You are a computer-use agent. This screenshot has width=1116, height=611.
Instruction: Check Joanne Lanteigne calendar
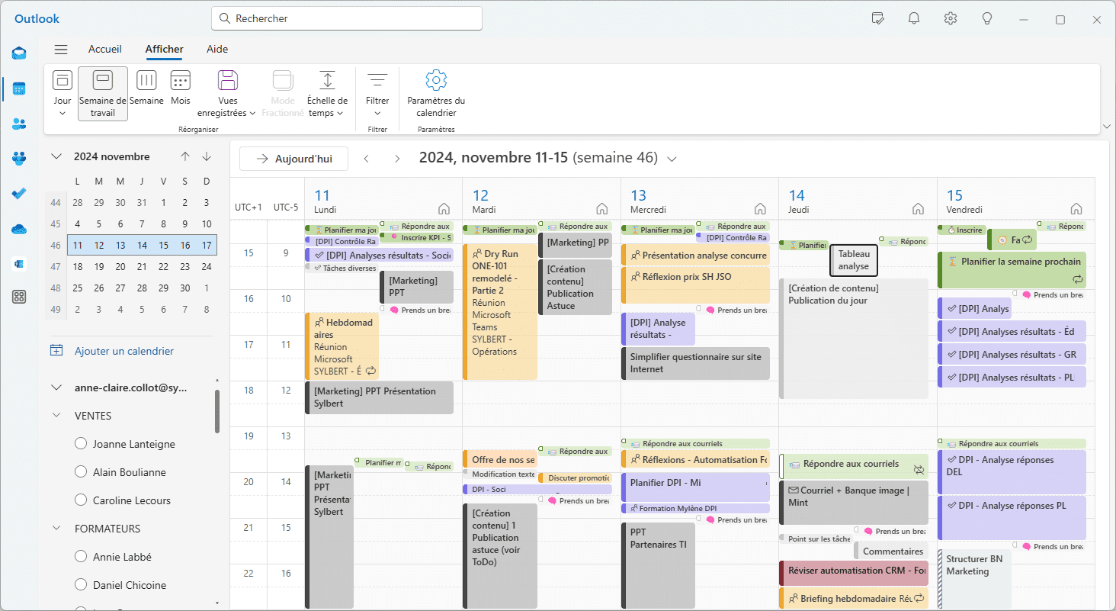[81, 444]
